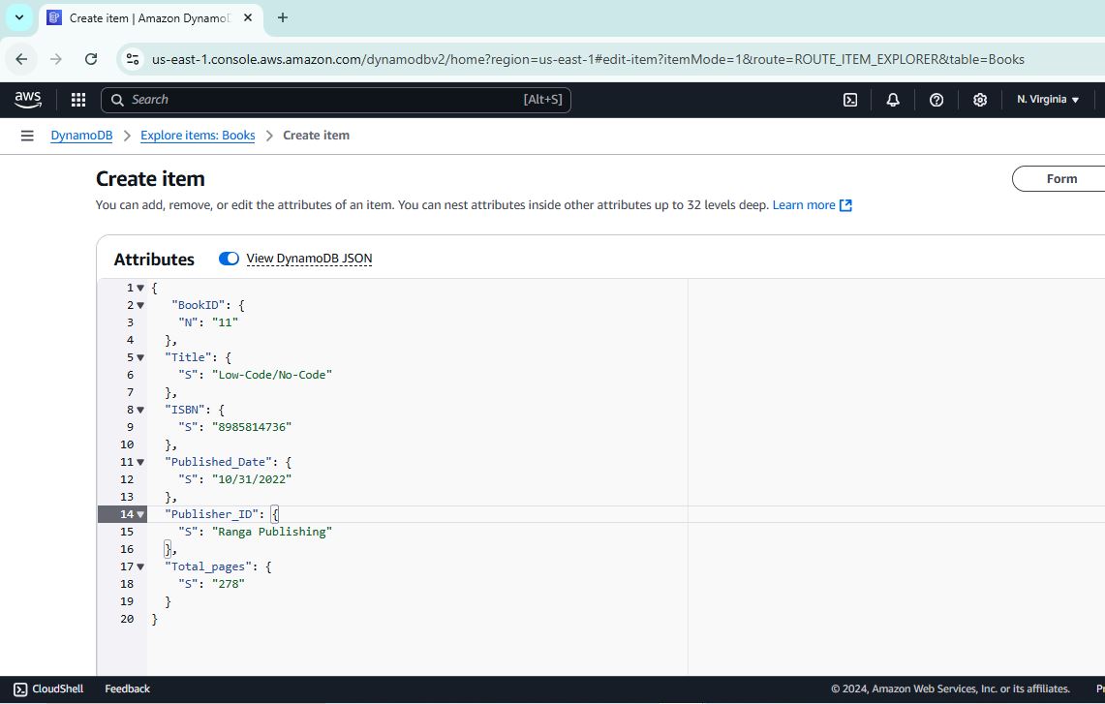Open the help question mark menu
Image resolution: width=1105 pixels, height=704 pixels.
936,100
